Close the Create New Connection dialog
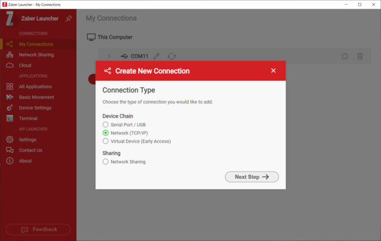This screenshot has width=381, height=241. click(x=273, y=71)
